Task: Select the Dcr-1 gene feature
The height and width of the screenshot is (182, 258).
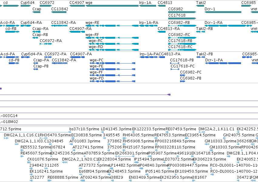Action: click(x=223, y=12)
